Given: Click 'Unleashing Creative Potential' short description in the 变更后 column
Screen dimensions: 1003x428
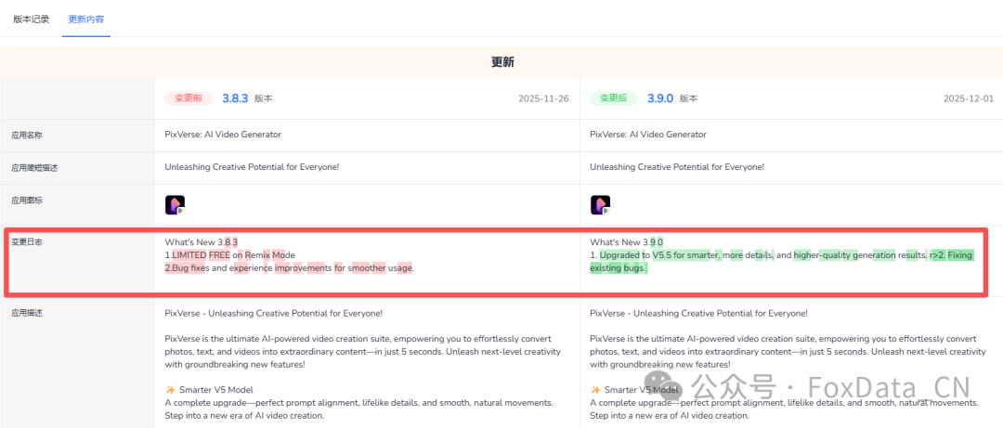Looking at the screenshot, I should coord(677,167).
